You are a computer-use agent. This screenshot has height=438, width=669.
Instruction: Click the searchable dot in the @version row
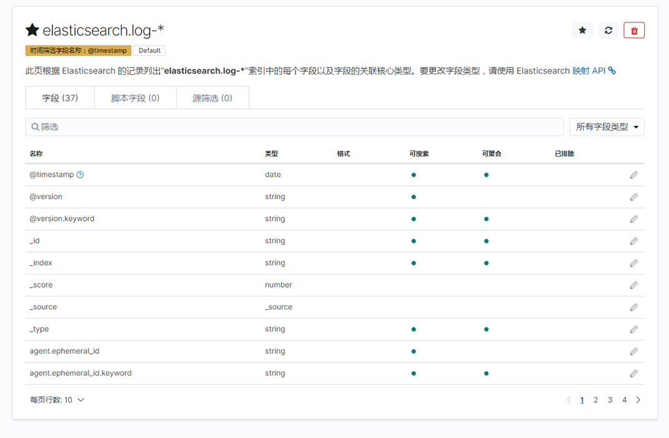pyautogui.click(x=414, y=197)
